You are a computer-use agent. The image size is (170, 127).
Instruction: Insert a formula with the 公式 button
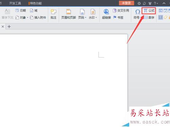click(x=149, y=11)
